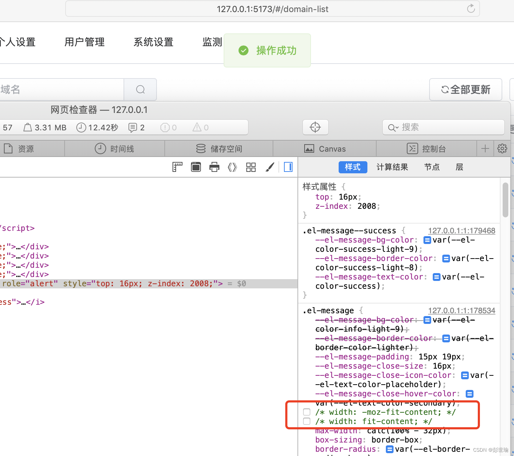Image resolution: width=514 pixels, height=456 pixels.
Task: Click the compositing borders brackets icon
Action: click(232, 167)
